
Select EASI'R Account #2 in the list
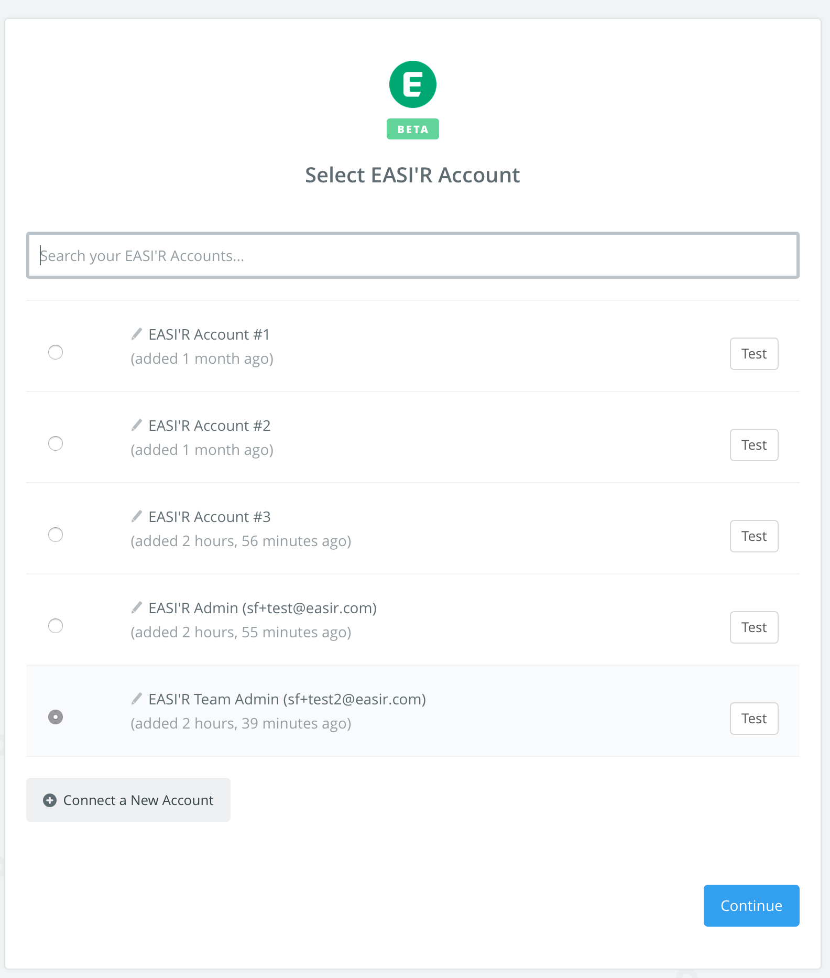[56, 443]
